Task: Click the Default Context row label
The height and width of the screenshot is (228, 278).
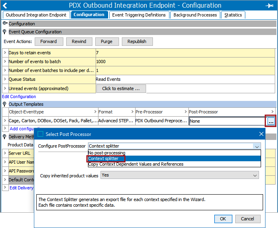Action: tap(21, 180)
